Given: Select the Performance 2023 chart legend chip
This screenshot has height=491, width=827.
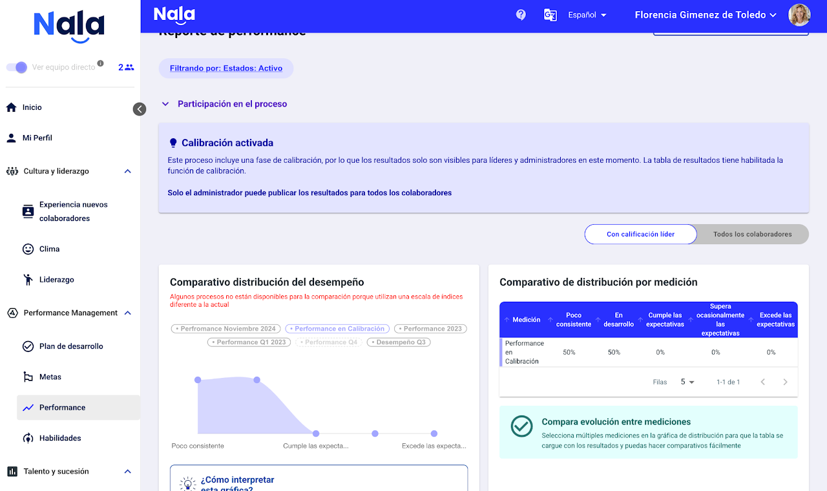Looking at the screenshot, I should tap(430, 329).
